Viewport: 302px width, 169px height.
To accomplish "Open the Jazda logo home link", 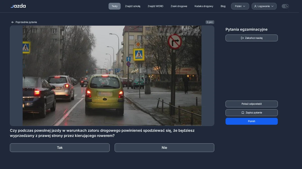I will click(x=18, y=6).
